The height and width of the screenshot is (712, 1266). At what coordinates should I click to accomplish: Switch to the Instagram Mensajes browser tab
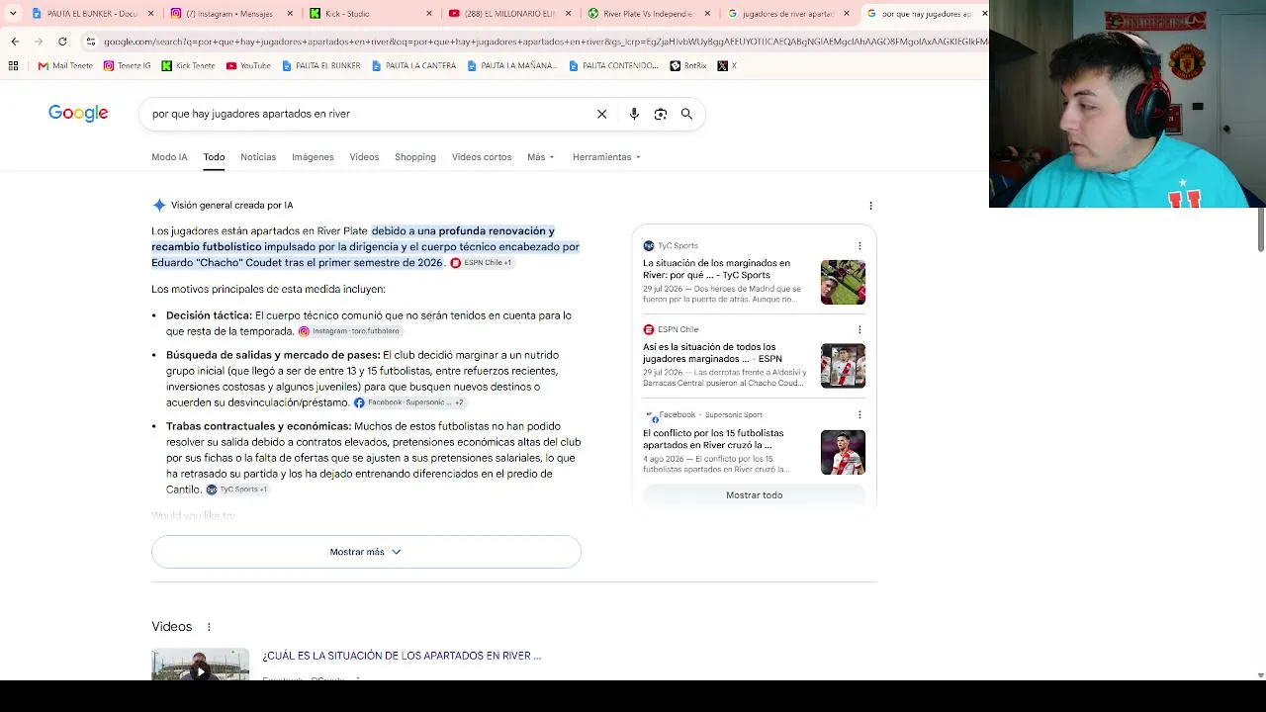point(231,14)
